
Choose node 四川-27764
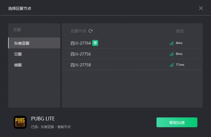click(132, 43)
